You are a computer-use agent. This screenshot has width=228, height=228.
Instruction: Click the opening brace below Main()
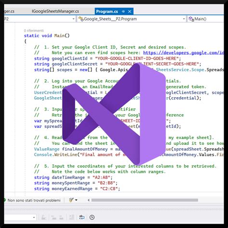point(25,41)
